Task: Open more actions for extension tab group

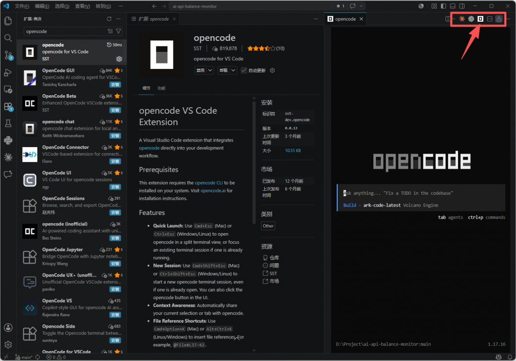Action: [315, 19]
